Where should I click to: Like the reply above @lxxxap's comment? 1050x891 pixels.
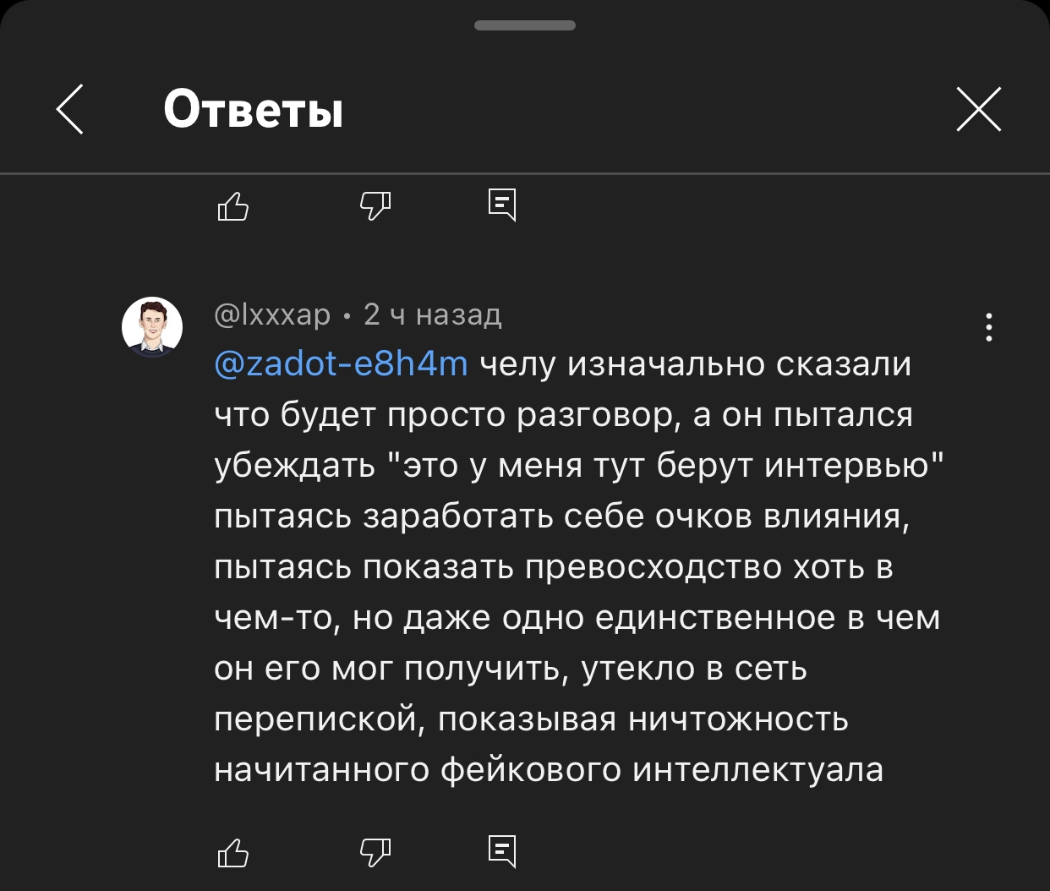click(x=233, y=205)
